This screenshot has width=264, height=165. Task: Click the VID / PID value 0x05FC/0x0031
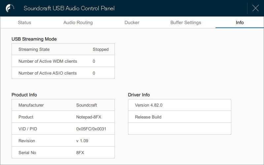[x=91, y=129]
